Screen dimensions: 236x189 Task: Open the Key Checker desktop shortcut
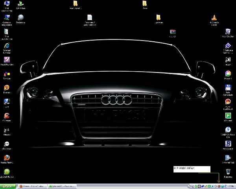point(228,33)
